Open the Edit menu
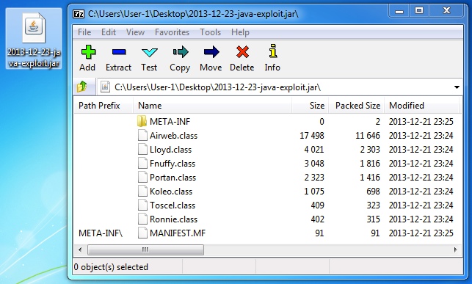The height and width of the screenshot is (284, 472). pyautogui.click(x=109, y=32)
